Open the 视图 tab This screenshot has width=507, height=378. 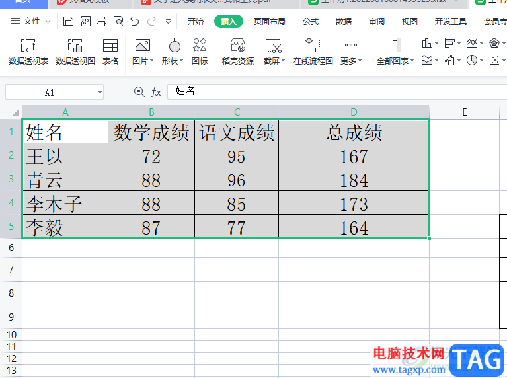(410, 21)
